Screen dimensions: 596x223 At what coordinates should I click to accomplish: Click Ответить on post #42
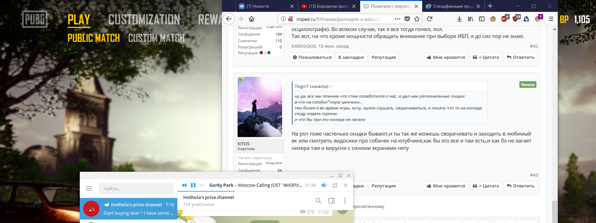(521, 57)
